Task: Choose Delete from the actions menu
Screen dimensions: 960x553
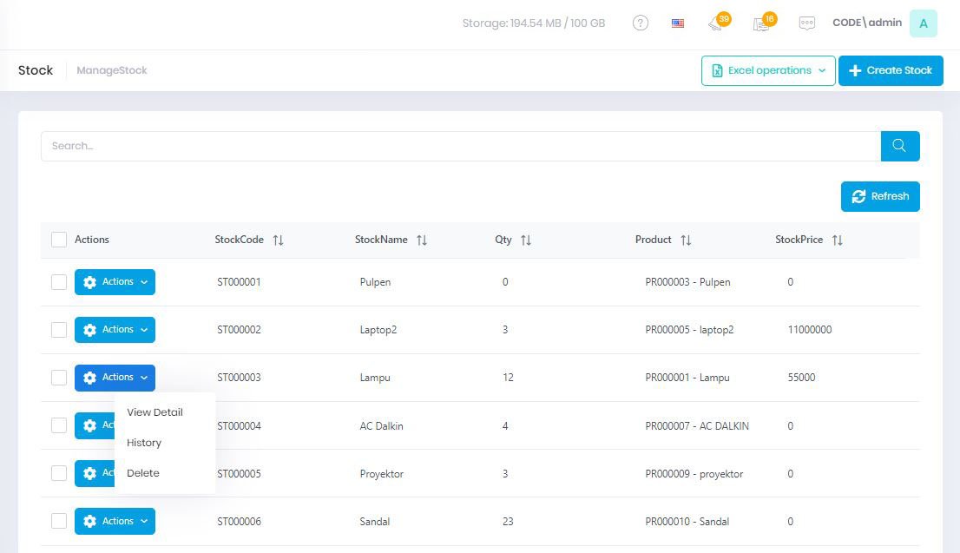Action: click(x=143, y=473)
